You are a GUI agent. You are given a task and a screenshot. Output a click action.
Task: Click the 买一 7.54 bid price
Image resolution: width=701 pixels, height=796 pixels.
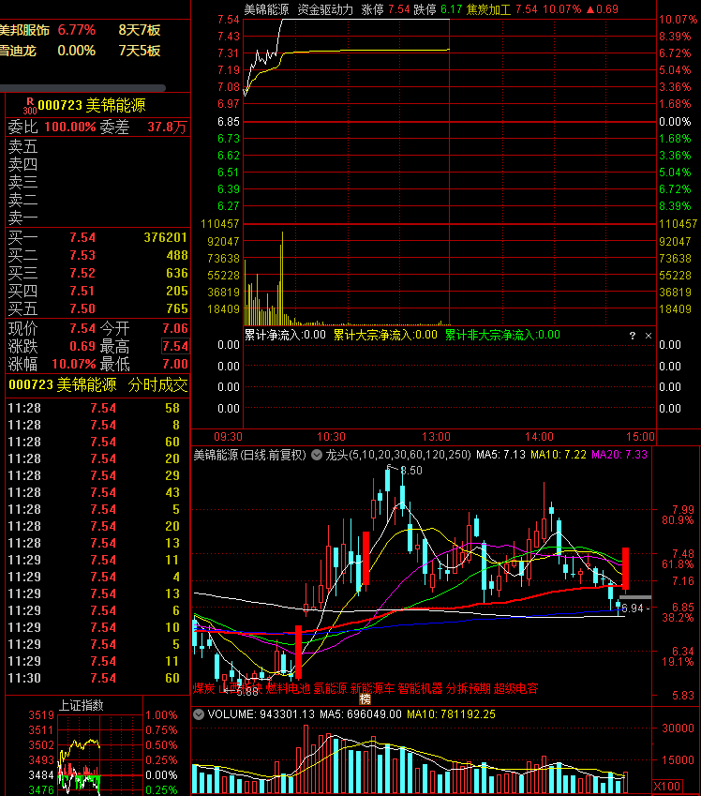pos(82,237)
